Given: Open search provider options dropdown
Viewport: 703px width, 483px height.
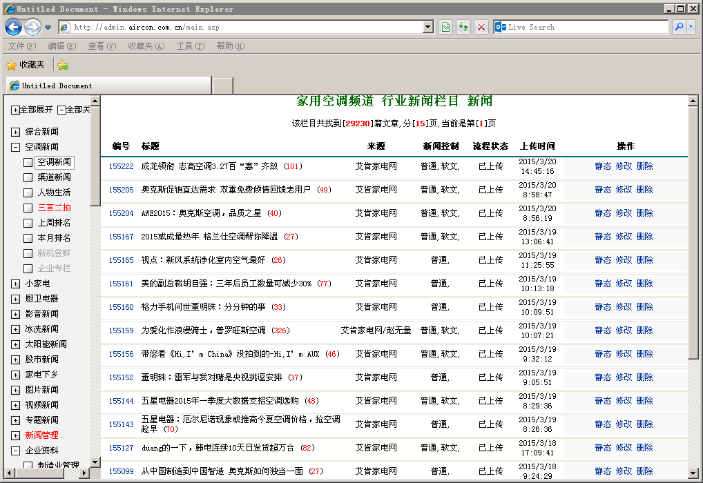Looking at the screenshot, I should coord(691,27).
